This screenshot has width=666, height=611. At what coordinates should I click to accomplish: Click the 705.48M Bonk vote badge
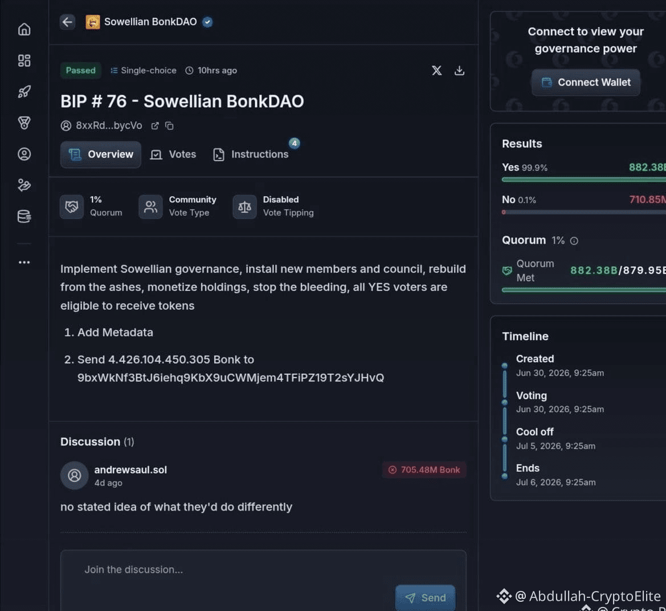424,470
